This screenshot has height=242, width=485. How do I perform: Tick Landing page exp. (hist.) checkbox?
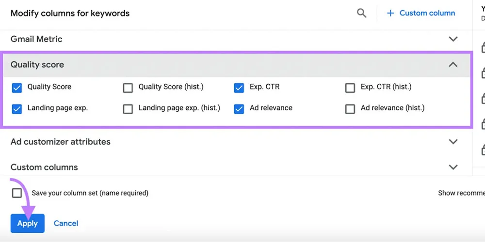coord(128,109)
